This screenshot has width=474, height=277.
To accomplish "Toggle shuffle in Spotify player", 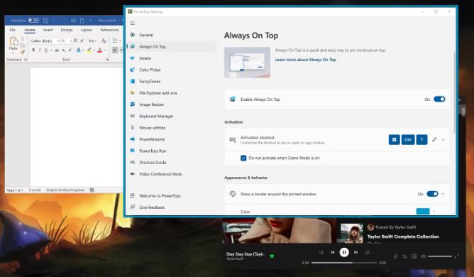I will [321, 252].
